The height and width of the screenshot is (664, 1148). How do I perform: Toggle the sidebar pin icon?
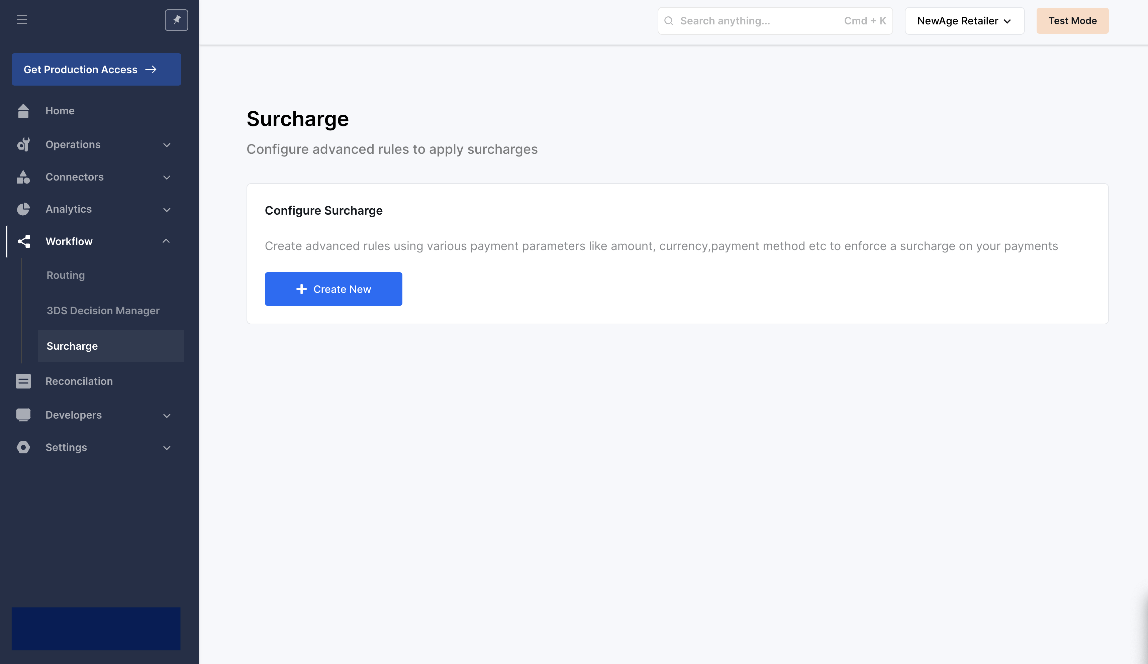coord(176,20)
